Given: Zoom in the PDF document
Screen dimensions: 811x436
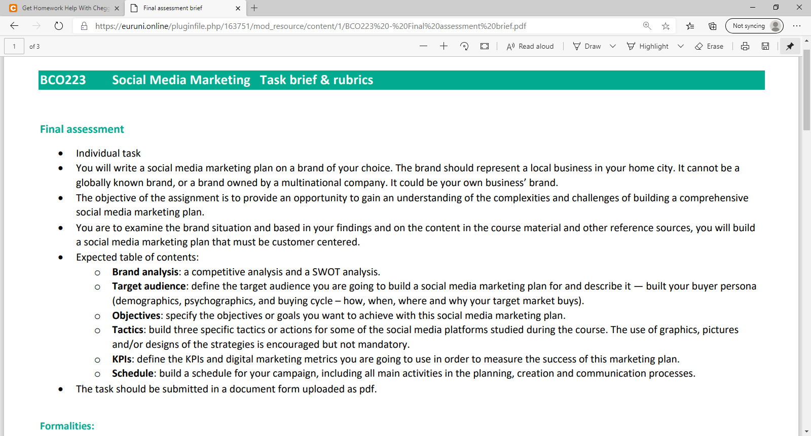Looking at the screenshot, I should [x=444, y=46].
